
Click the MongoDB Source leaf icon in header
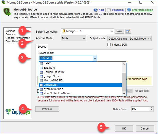[x=7, y=12]
